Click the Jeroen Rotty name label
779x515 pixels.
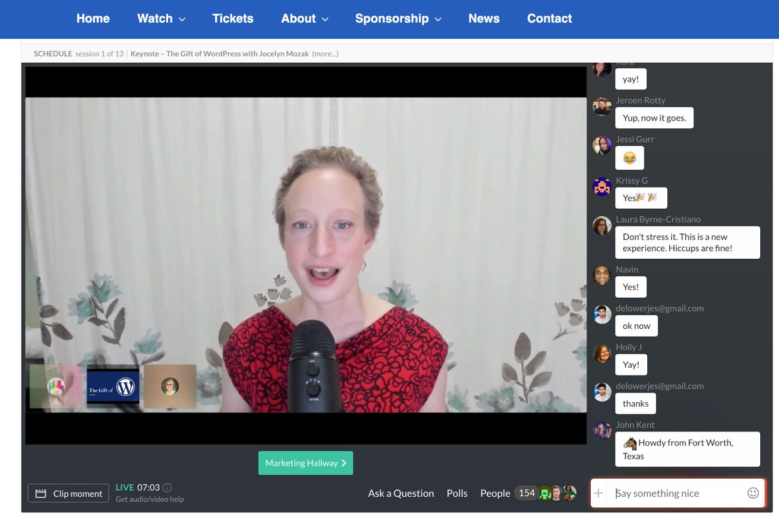(641, 101)
